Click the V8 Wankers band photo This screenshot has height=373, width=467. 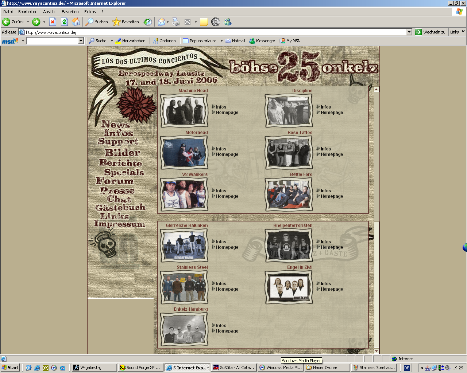point(184,195)
